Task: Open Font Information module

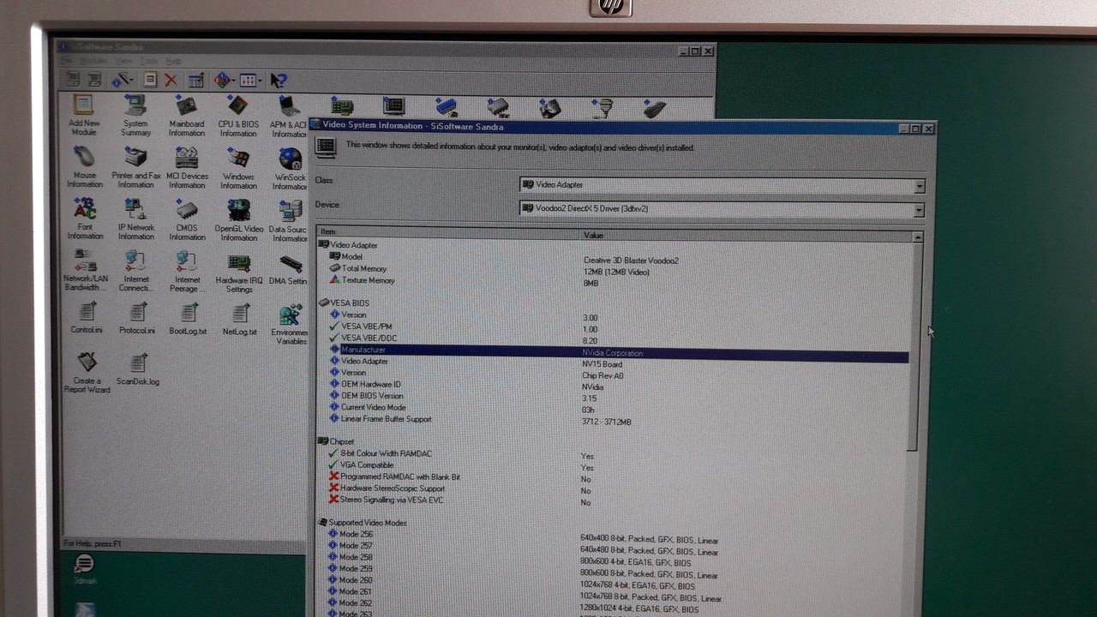Action: click(x=85, y=219)
